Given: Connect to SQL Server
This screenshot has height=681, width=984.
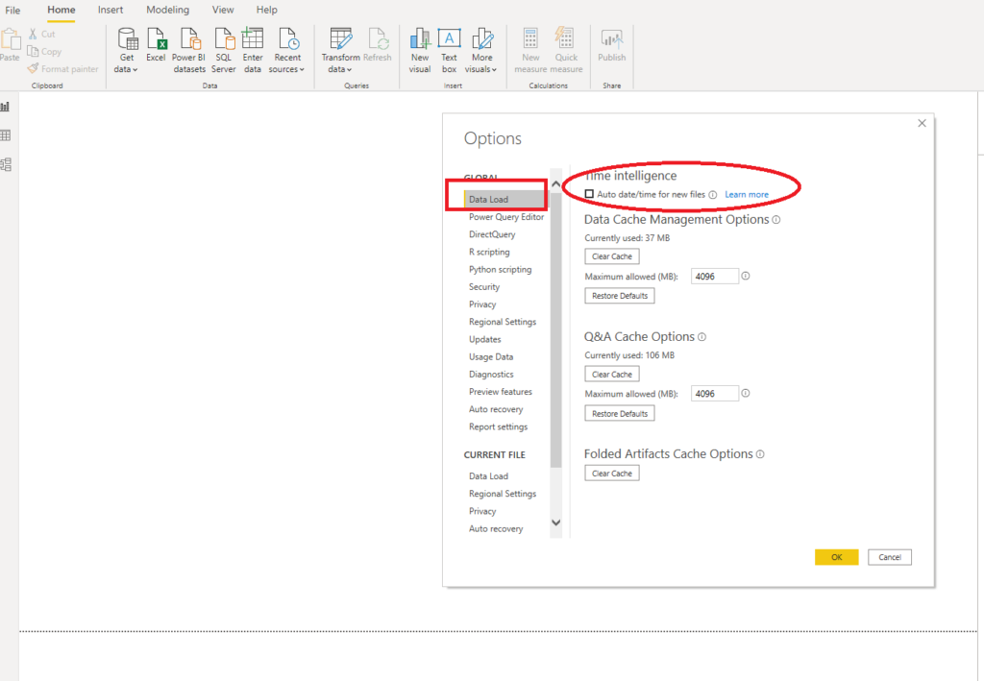Looking at the screenshot, I should (224, 50).
